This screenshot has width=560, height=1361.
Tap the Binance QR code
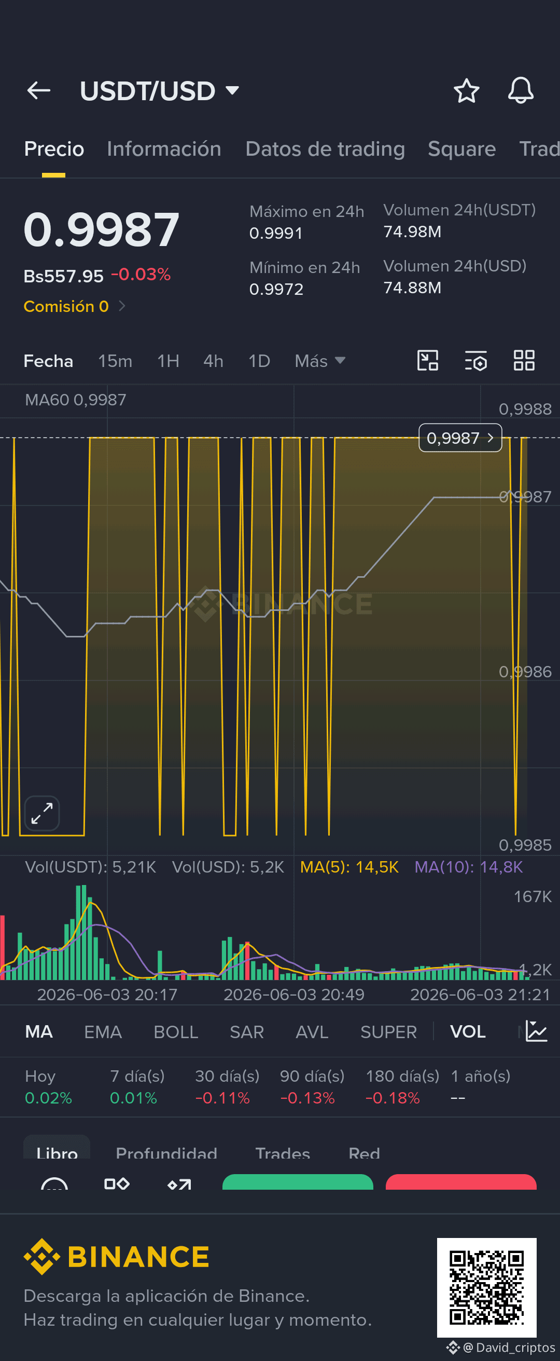pos(486,1287)
